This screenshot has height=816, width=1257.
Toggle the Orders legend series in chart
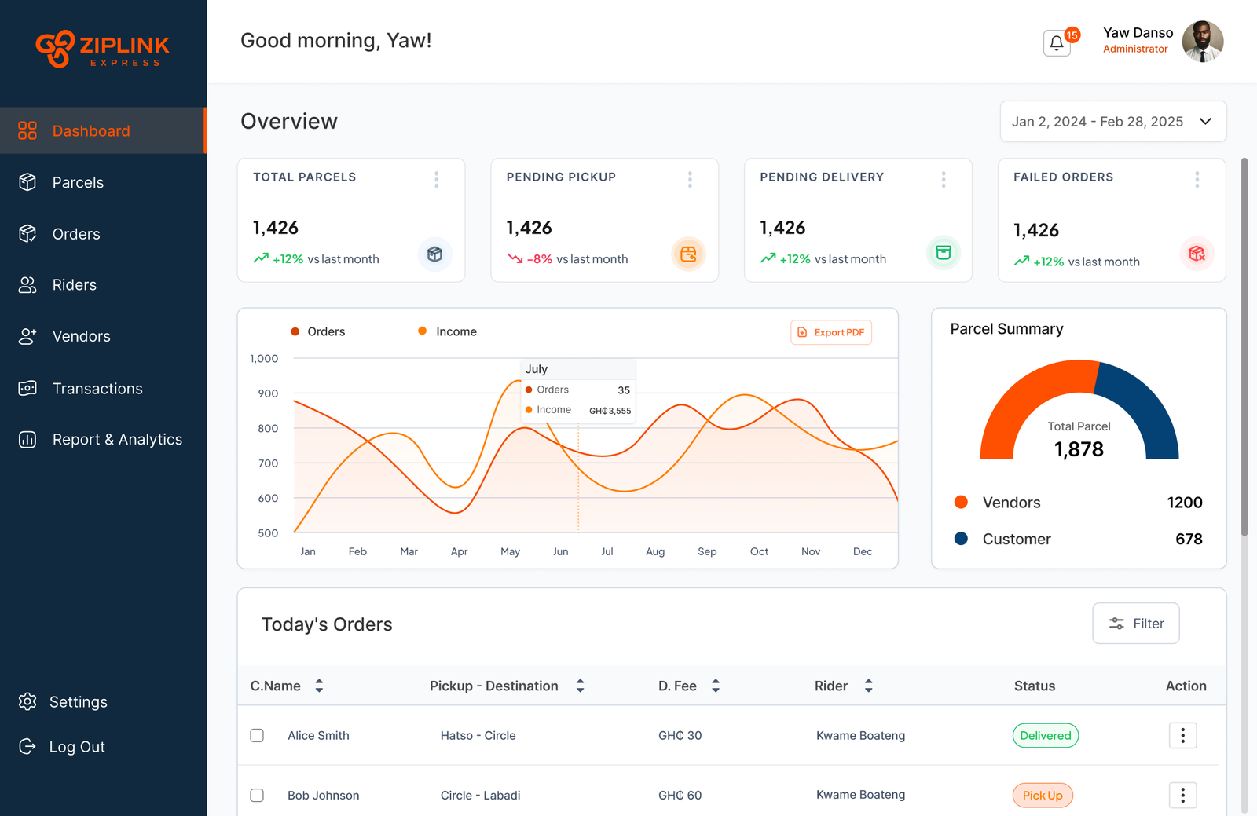[318, 332]
